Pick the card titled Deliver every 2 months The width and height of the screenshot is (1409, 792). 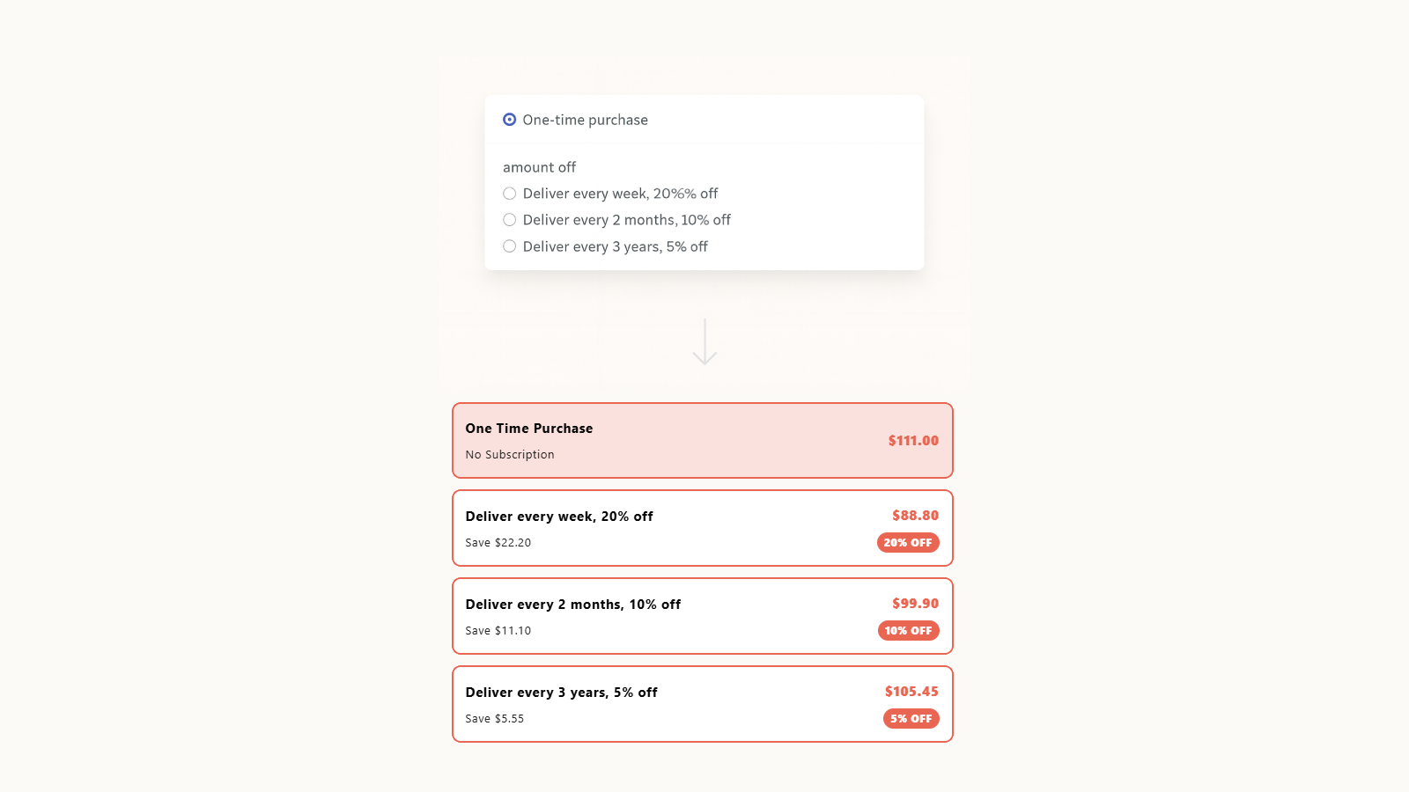573,605
